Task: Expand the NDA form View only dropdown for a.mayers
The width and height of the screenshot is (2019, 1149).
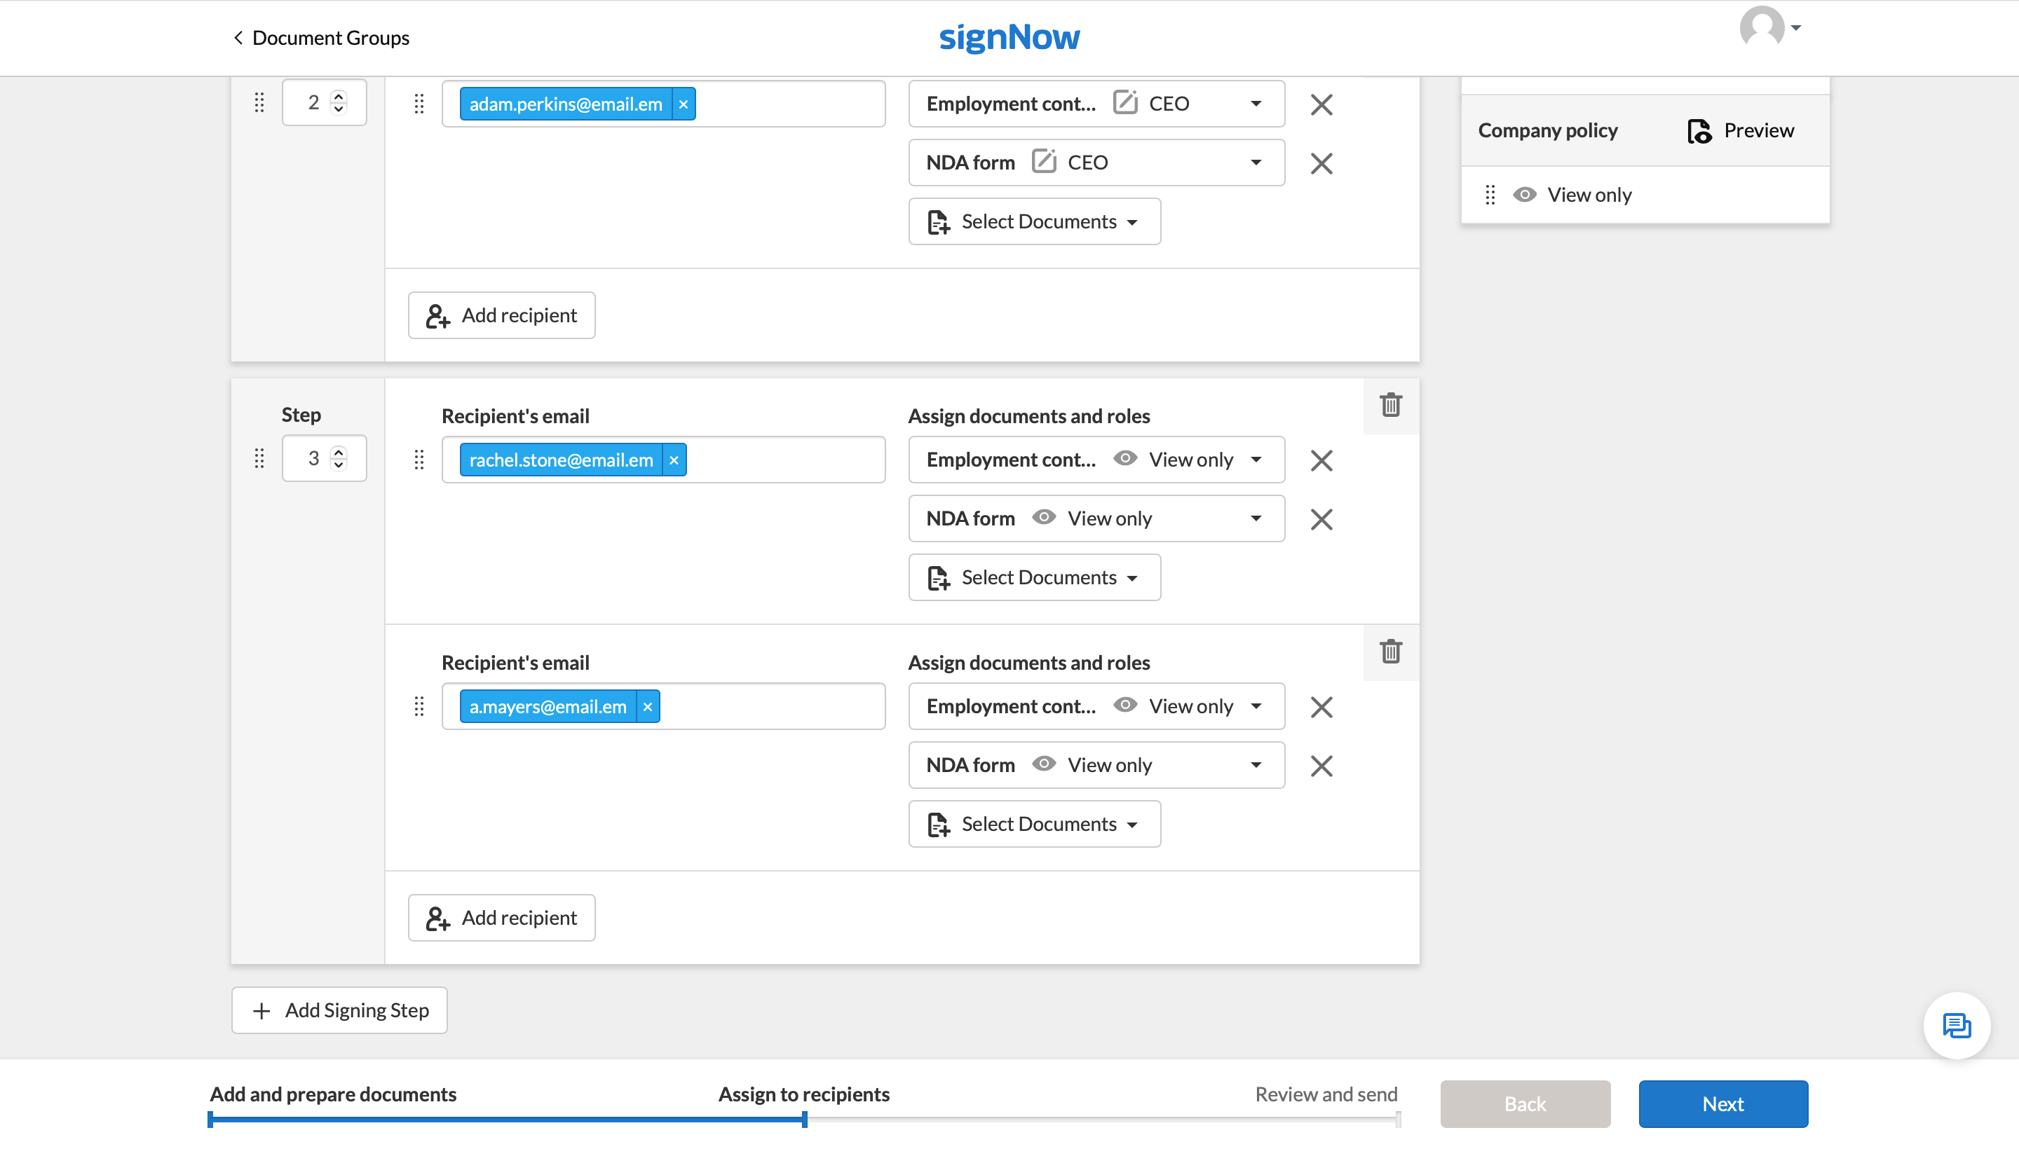Action: click(x=1256, y=764)
